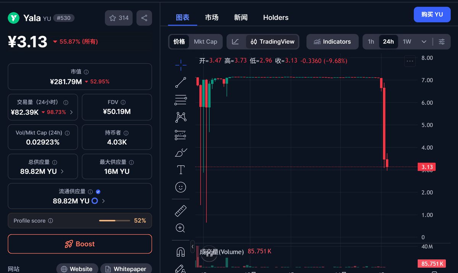Click the info icon next to FDV
This screenshot has height=273, width=458.
click(x=123, y=102)
